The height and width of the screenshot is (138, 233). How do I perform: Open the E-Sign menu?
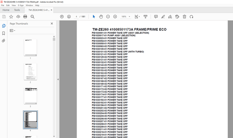pos(21,5)
